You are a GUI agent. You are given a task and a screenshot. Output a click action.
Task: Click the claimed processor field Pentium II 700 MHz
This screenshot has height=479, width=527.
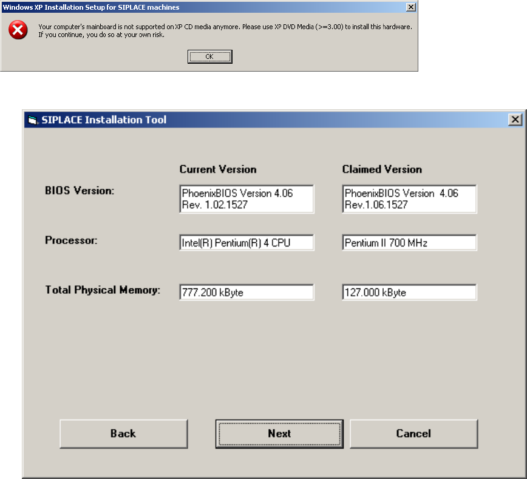tap(409, 242)
